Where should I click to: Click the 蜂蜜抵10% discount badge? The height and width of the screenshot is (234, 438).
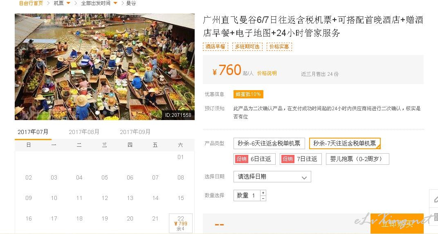(248, 94)
